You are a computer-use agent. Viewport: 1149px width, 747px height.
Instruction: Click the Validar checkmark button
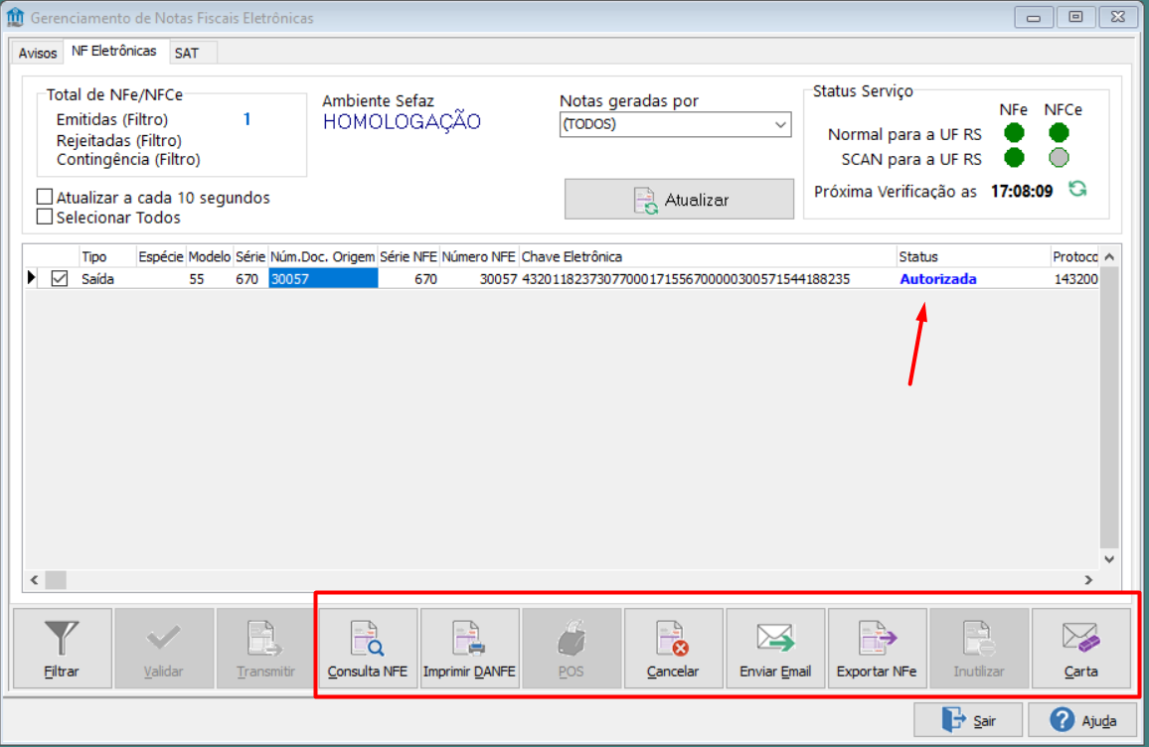click(x=163, y=648)
